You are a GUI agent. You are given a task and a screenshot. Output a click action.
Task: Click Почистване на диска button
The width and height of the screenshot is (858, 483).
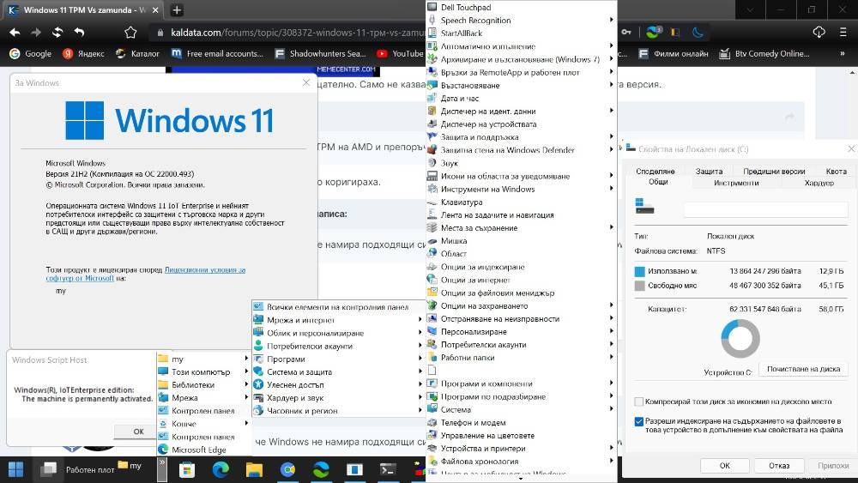[803, 369]
